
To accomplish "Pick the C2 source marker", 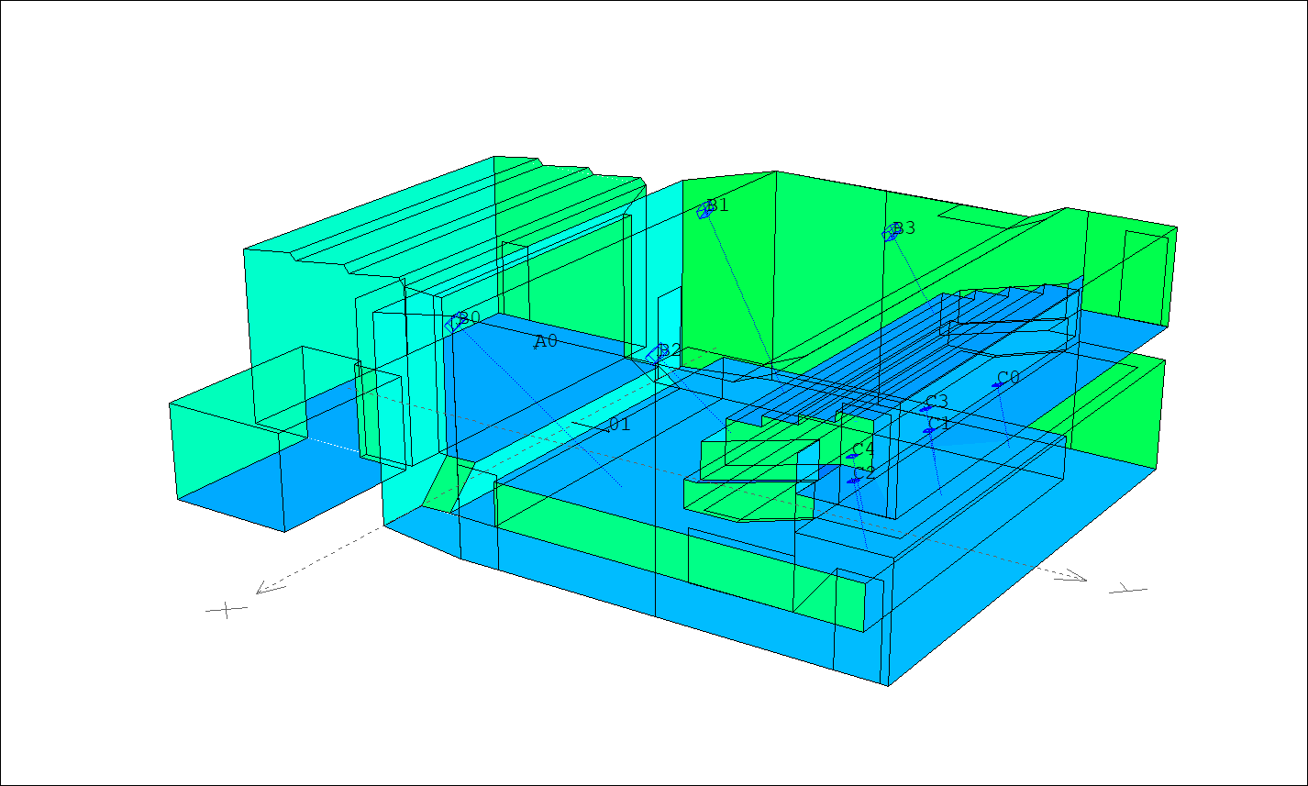I will click(853, 480).
